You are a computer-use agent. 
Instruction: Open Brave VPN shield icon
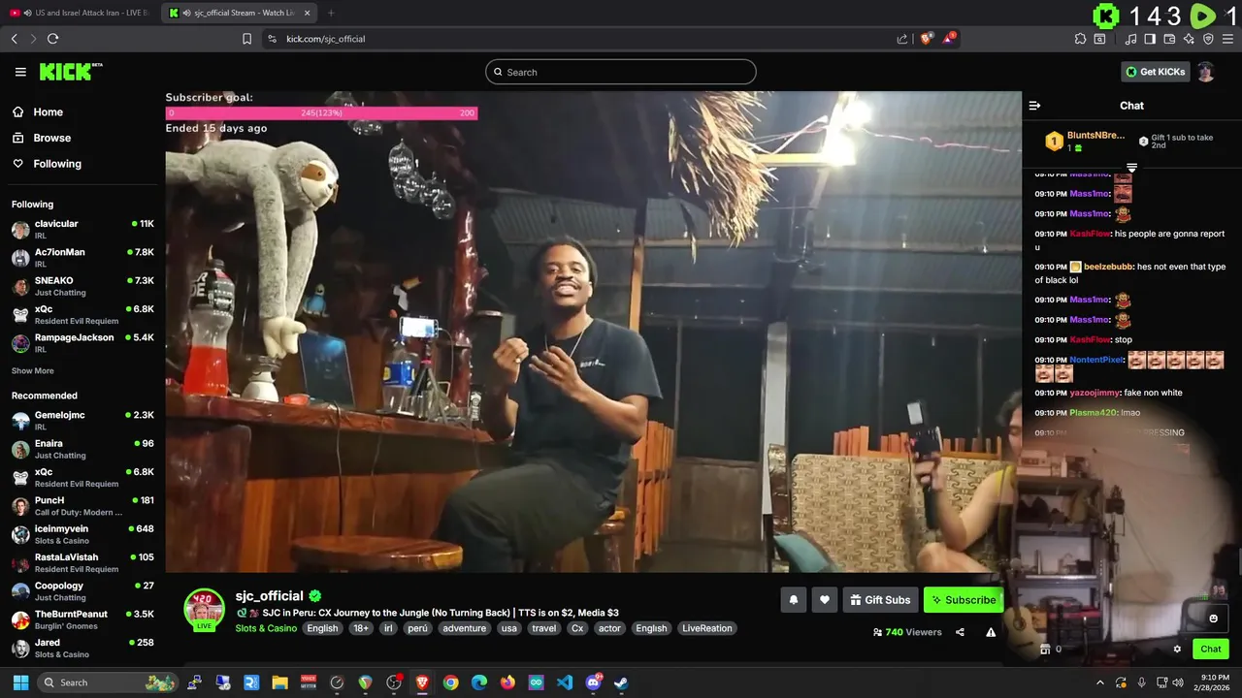click(1208, 39)
